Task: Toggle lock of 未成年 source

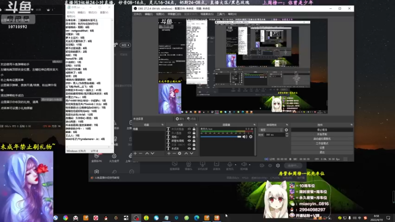Action: coord(194,148)
